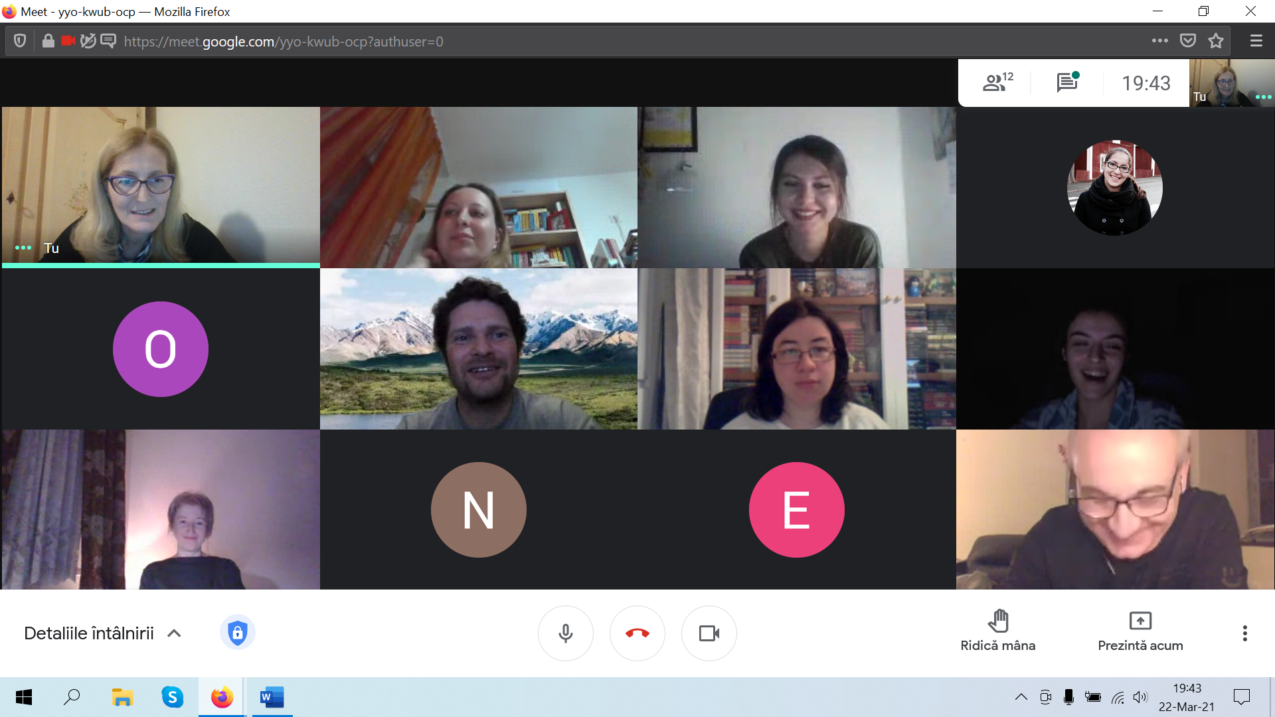Screen dimensions: 1275x717
Task: Open the participants list icon
Action: (x=997, y=82)
